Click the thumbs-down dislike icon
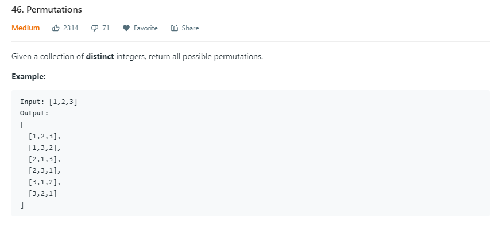 (x=95, y=28)
